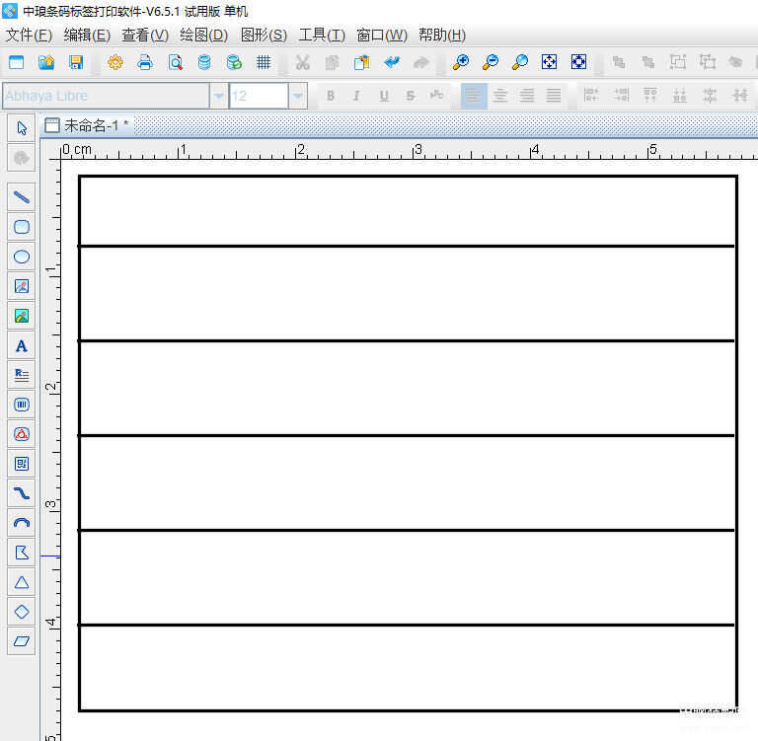Select the red circular-triangle tool

(22, 434)
